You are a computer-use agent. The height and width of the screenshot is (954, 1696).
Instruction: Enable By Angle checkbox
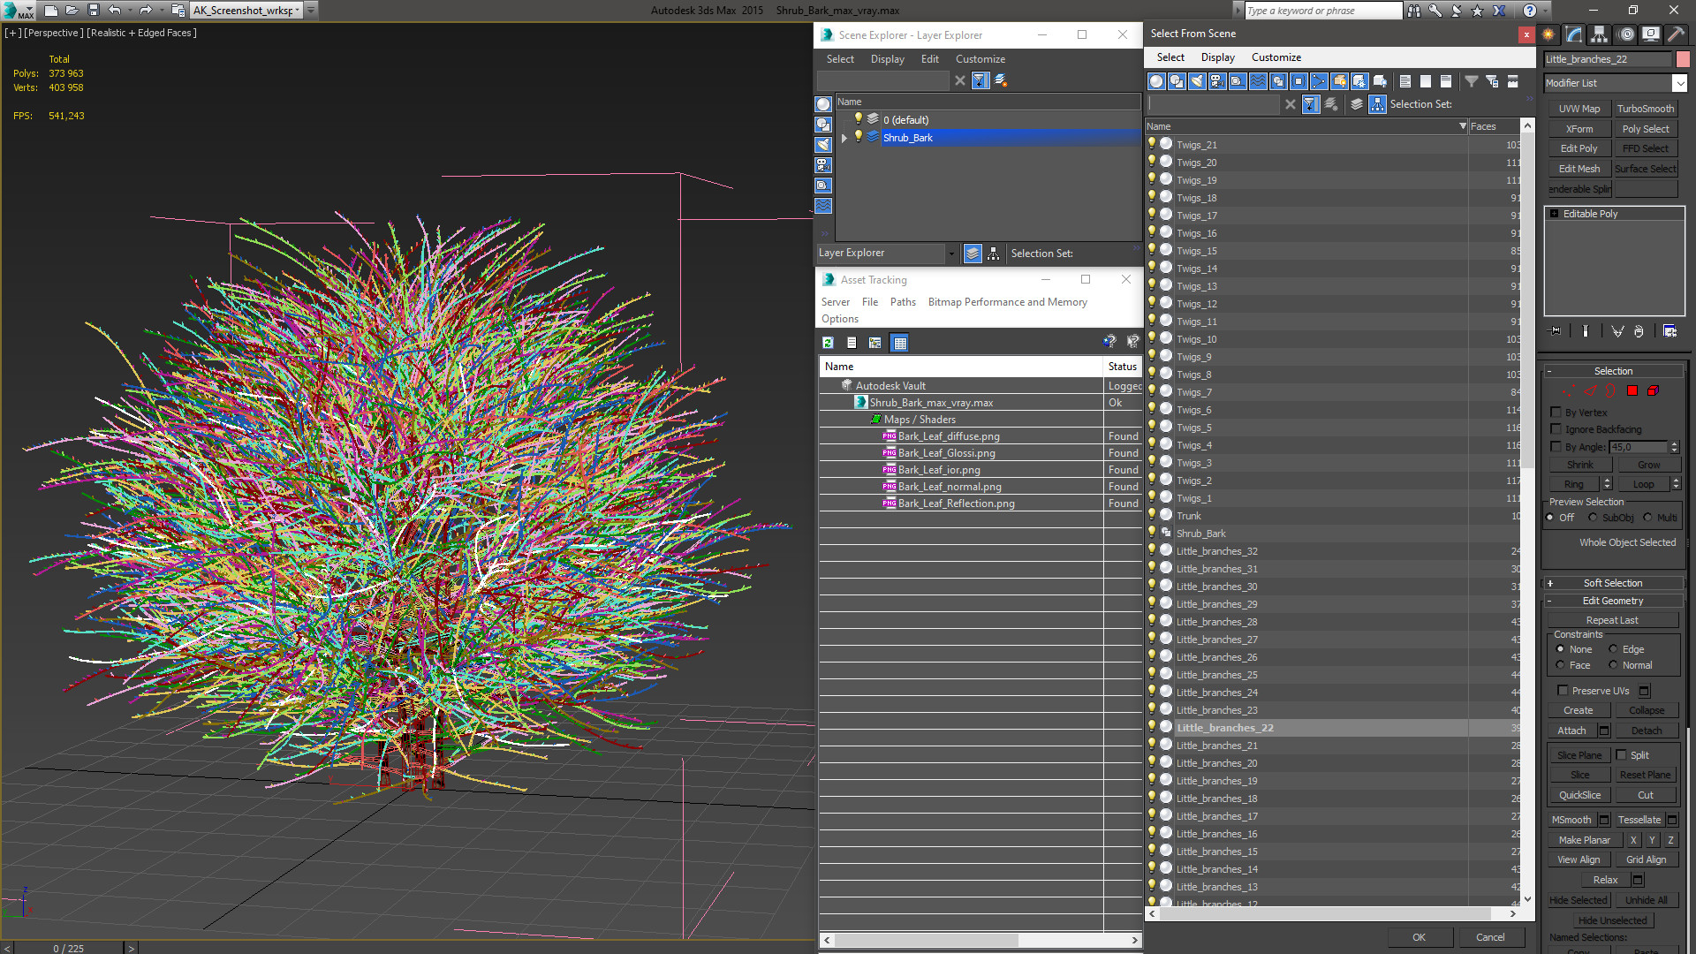1556,447
